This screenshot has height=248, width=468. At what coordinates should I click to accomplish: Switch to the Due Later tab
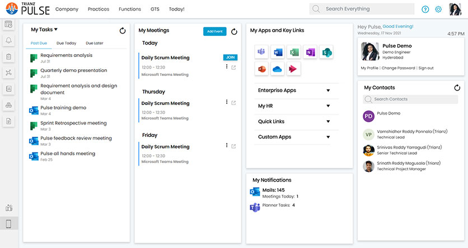click(x=95, y=43)
